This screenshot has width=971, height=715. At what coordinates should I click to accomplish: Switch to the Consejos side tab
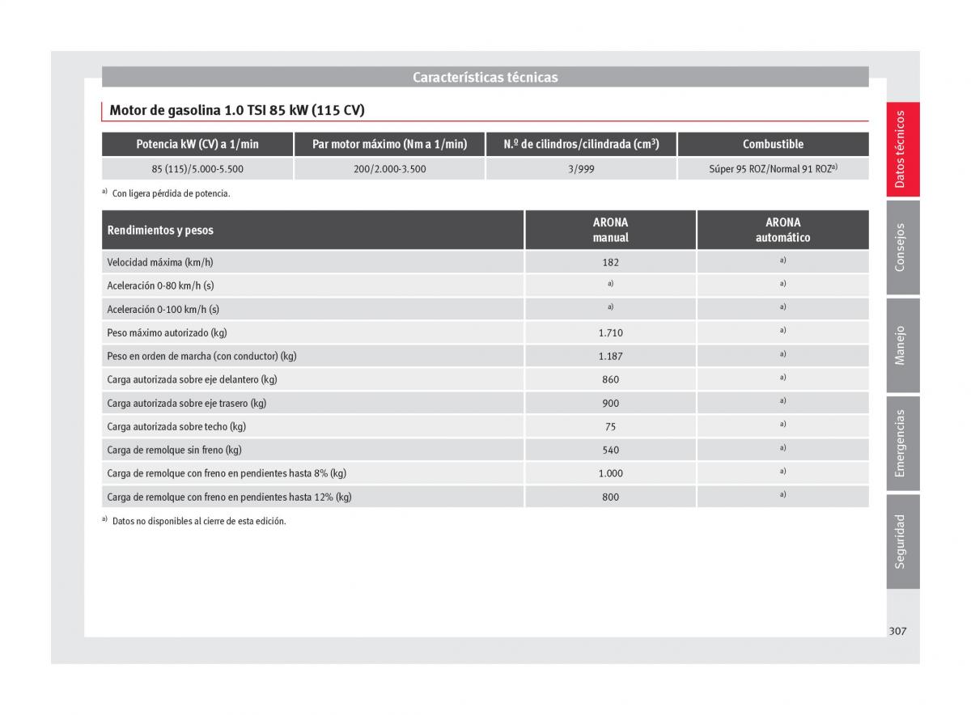(x=903, y=247)
